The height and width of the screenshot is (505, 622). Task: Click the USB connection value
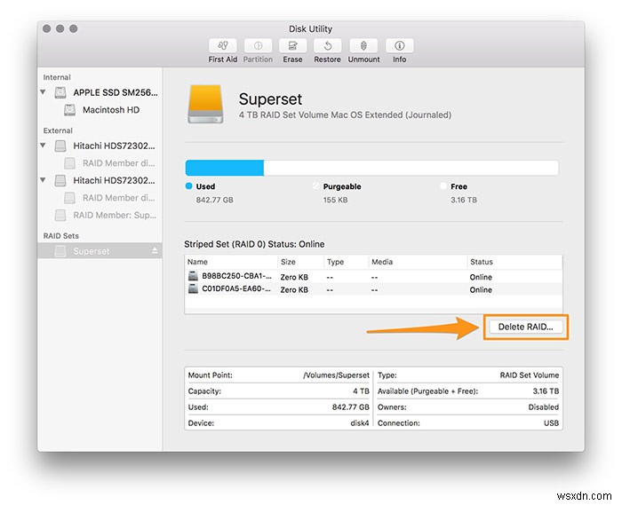click(552, 423)
